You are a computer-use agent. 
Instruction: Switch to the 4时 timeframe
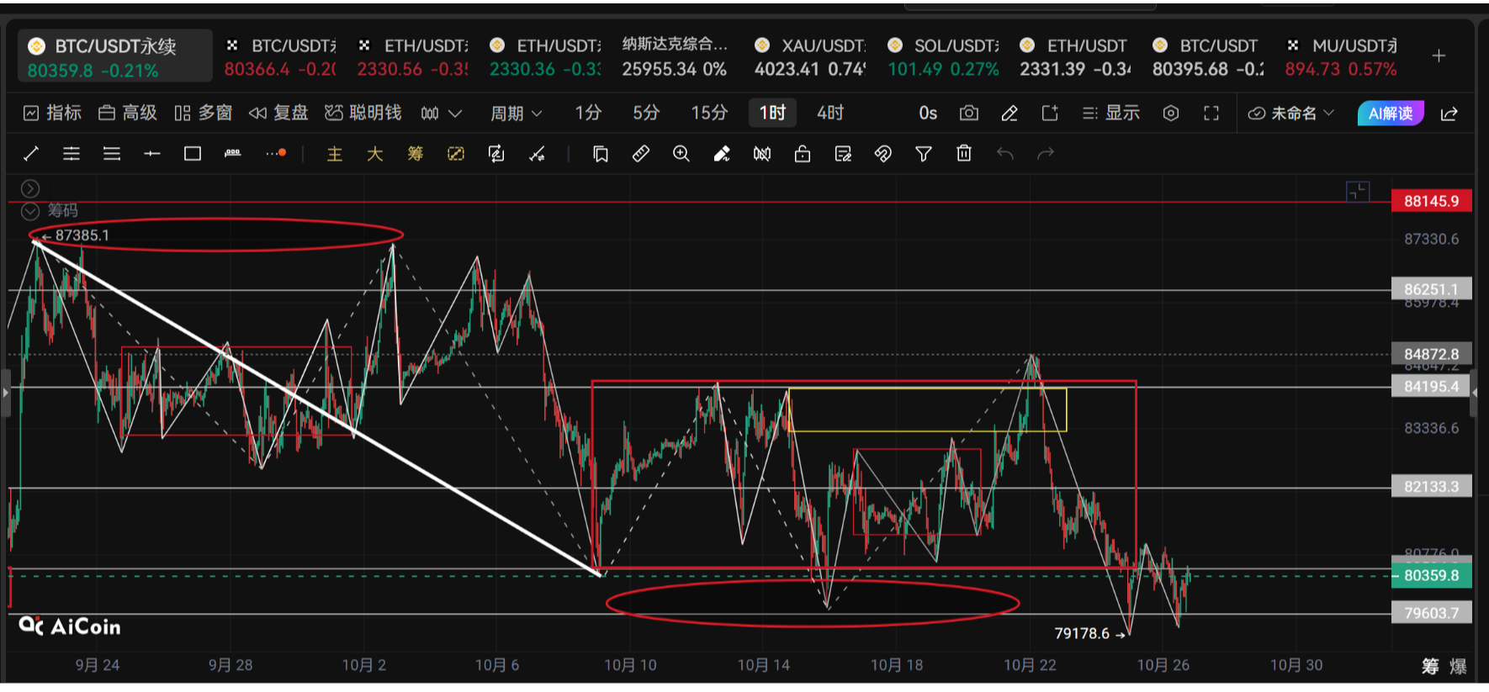click(830, 113)
